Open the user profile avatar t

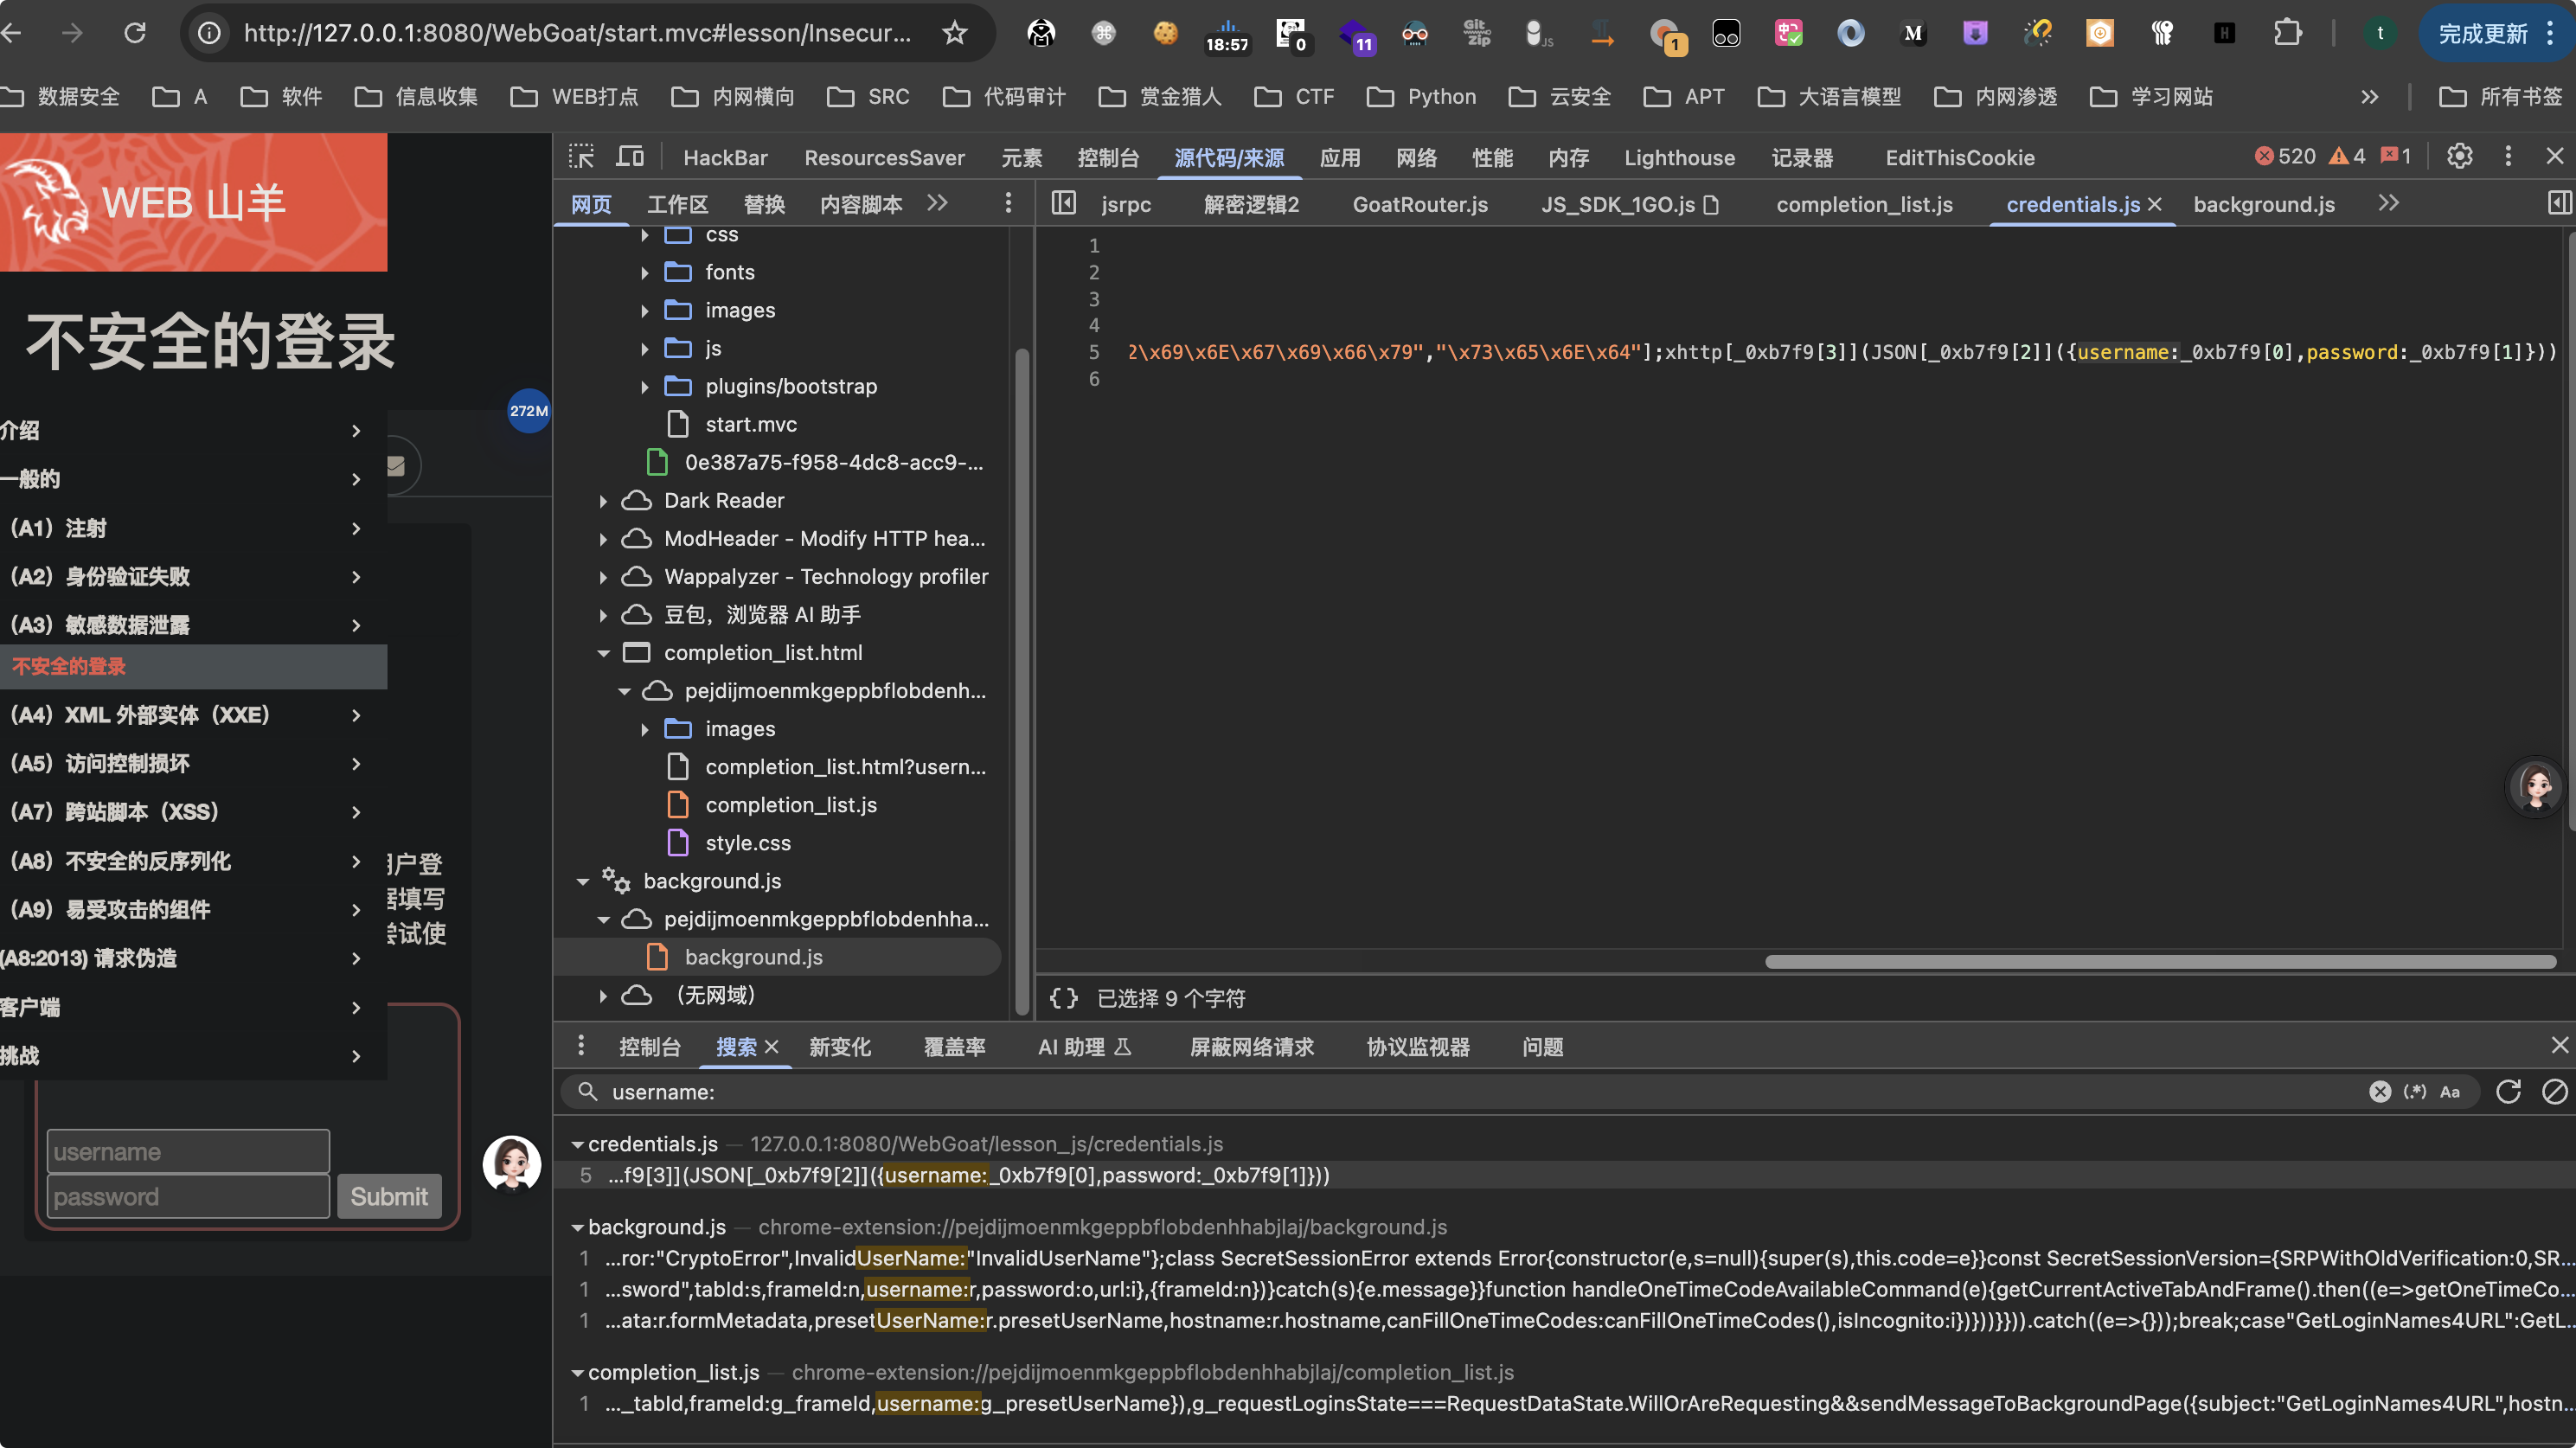[2380, 33]
